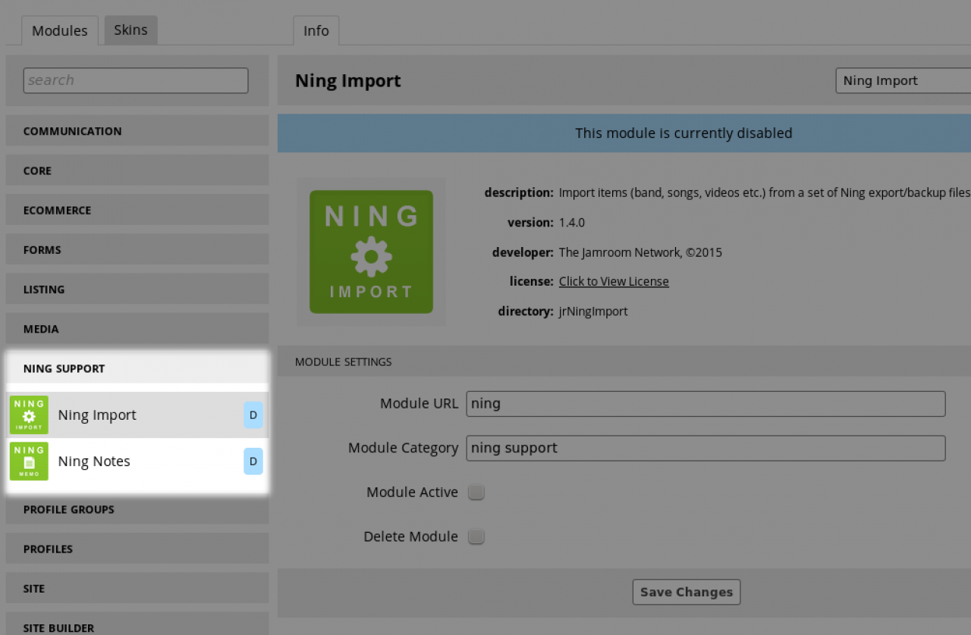Switch to the Skins tab
Viewport: 971px width, 635px height.
(130, 30)
